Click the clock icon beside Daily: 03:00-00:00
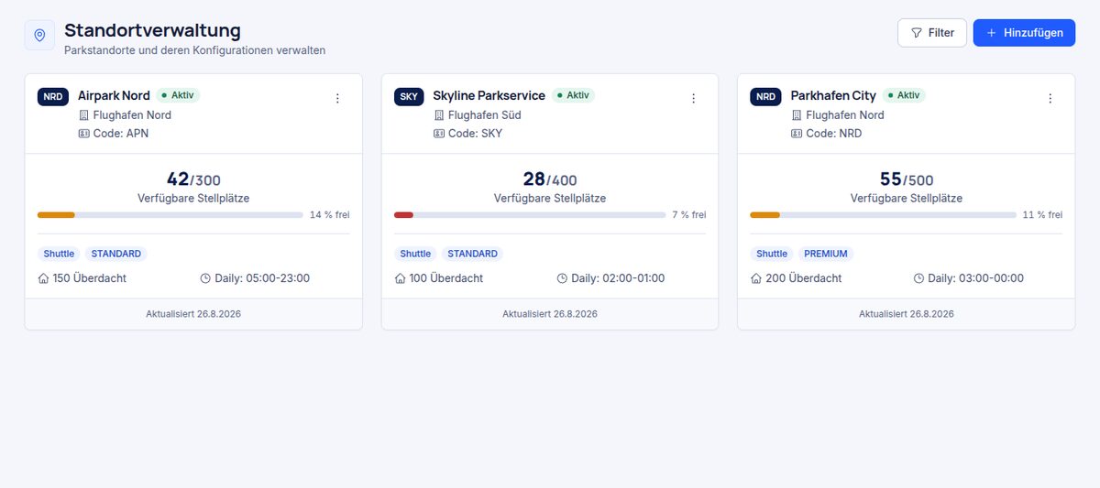This screenshot has width=1100, height=488. click(x=919, y=278)
